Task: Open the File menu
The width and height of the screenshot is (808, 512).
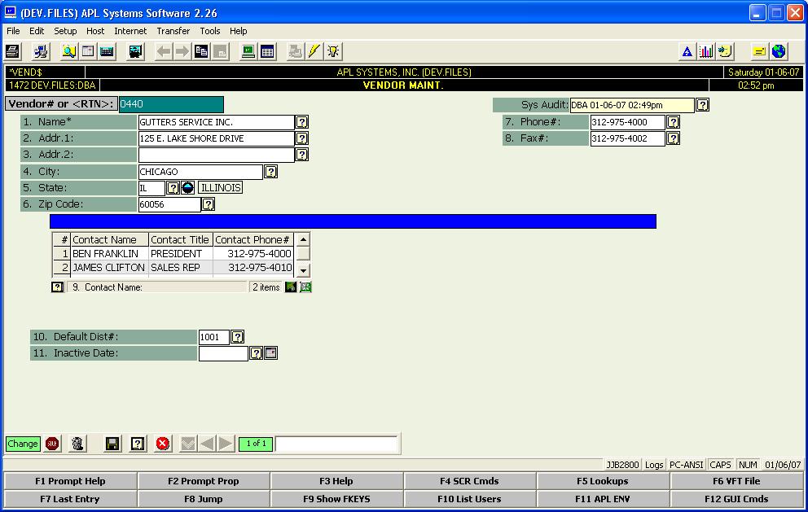Action: pos(13,31)
